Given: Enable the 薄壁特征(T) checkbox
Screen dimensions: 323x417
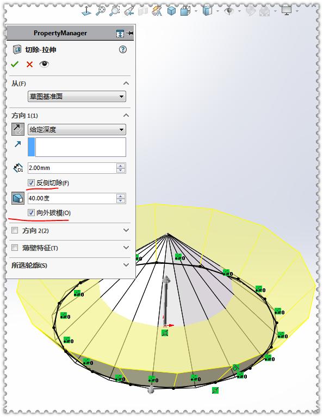Looking at the screenshot, I should (15, 248).
